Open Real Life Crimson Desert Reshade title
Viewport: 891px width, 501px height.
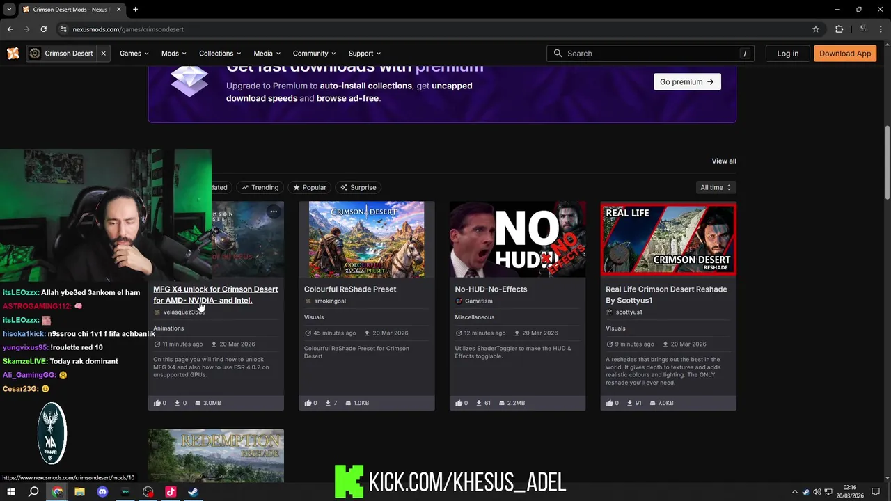pyautogui.click(x=666, y=294)
